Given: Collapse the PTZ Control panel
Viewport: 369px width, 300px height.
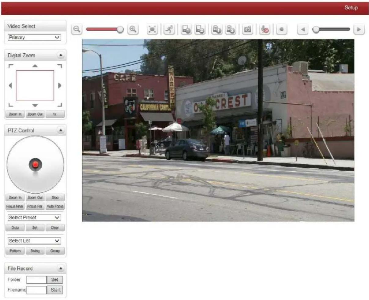Looking at the screenshot, I should point(61,130).
